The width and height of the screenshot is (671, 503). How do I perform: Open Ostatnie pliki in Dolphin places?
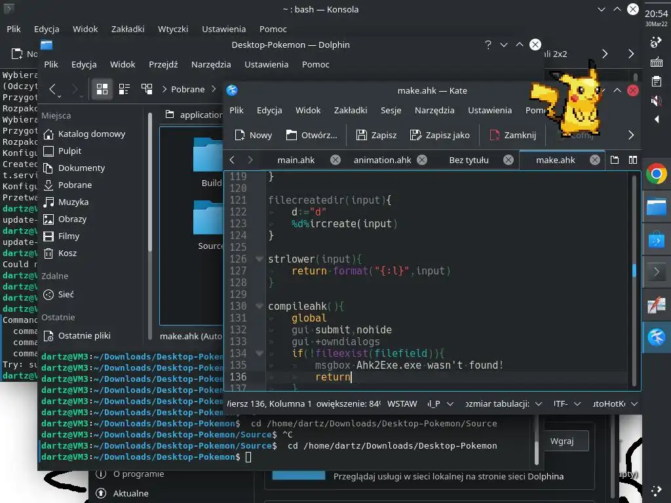pyautogui.click(x=77, y=336)
